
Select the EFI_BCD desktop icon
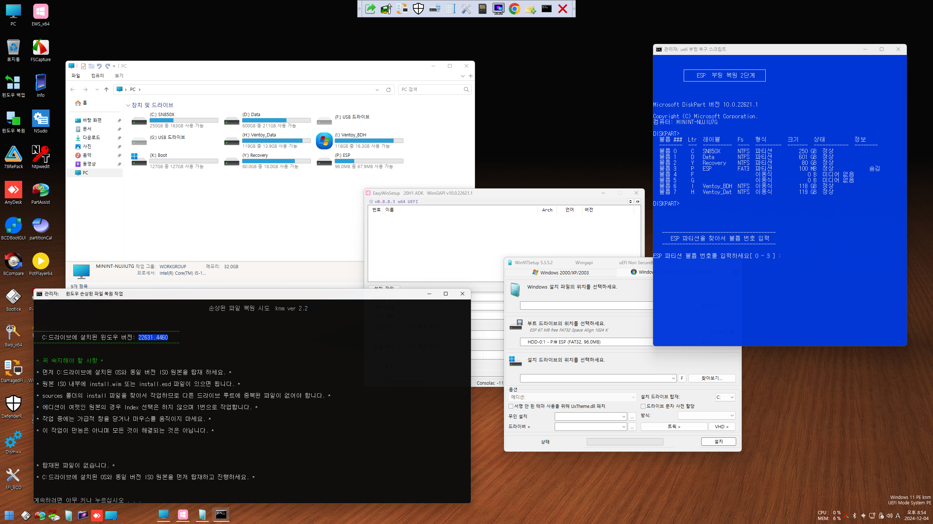(13, 478)
